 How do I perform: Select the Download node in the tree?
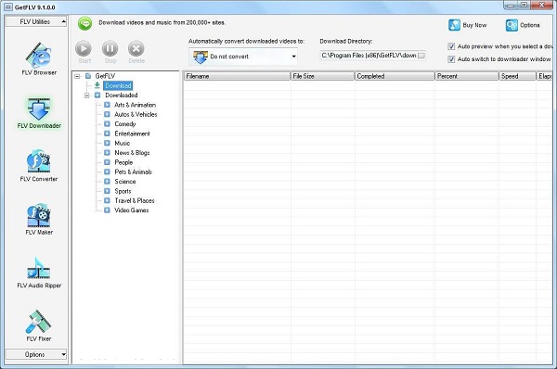[x=118, y=85]
